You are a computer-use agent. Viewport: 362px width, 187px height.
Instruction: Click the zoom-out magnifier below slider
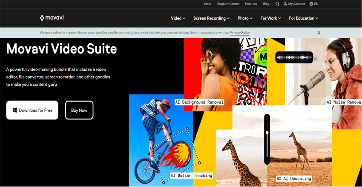pos(267,160)
